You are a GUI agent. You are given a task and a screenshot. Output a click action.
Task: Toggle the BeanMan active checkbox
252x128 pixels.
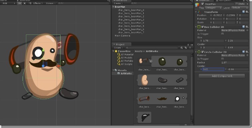click(x=202, y=4)
